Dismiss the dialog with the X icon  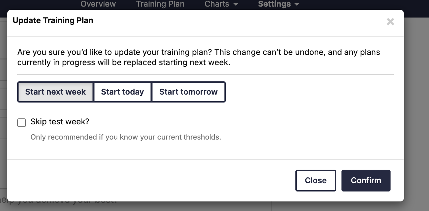(390, 22)
